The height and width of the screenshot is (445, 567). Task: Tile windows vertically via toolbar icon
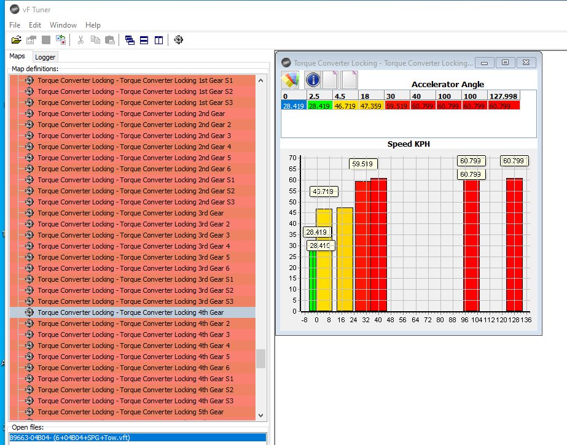(158, 40)
